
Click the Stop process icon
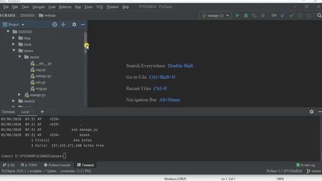click(263, 16)
